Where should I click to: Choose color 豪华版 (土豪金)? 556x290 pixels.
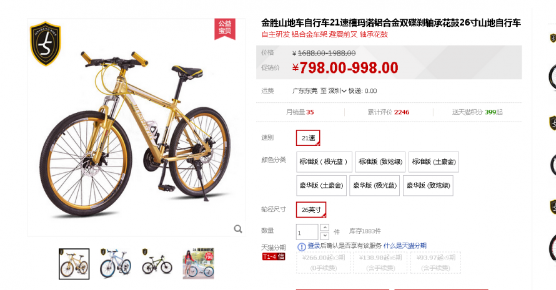coord(321,185)
